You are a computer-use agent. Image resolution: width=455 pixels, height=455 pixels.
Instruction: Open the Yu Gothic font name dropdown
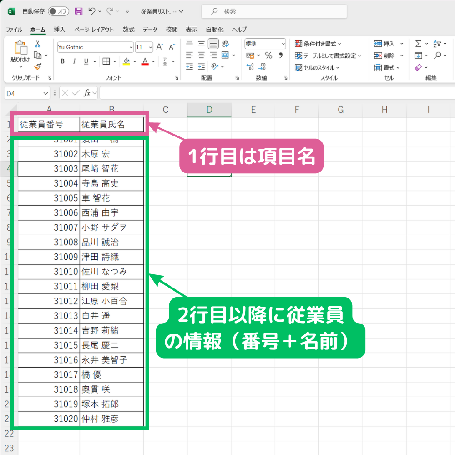131,47
